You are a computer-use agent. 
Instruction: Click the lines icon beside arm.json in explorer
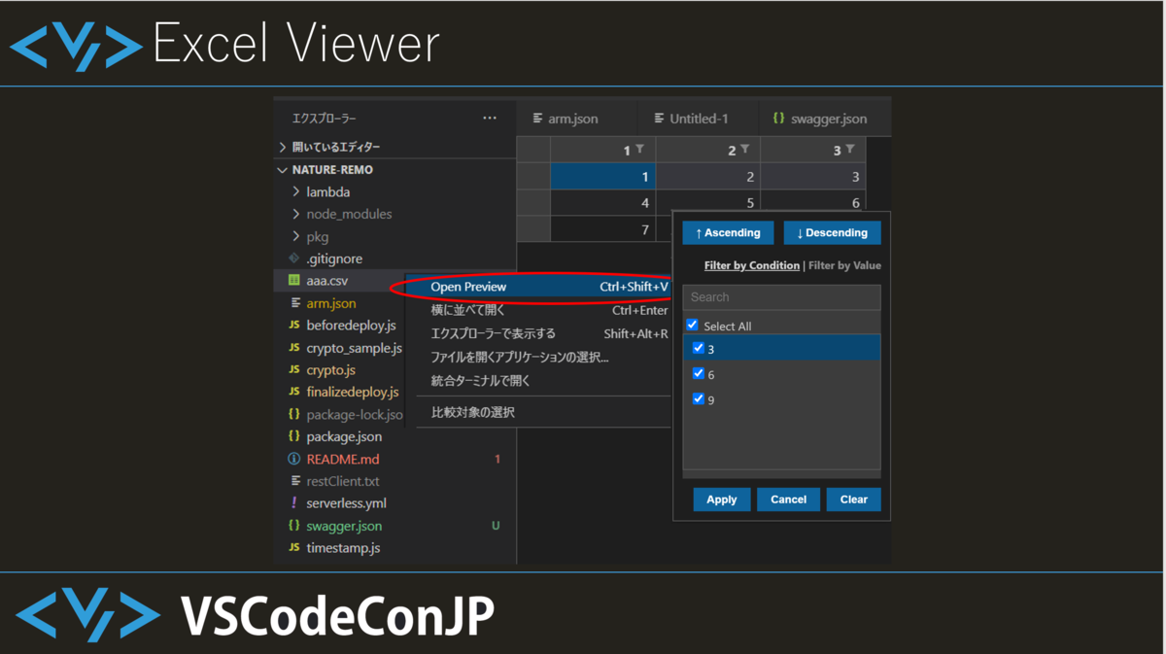click(294, 302)
